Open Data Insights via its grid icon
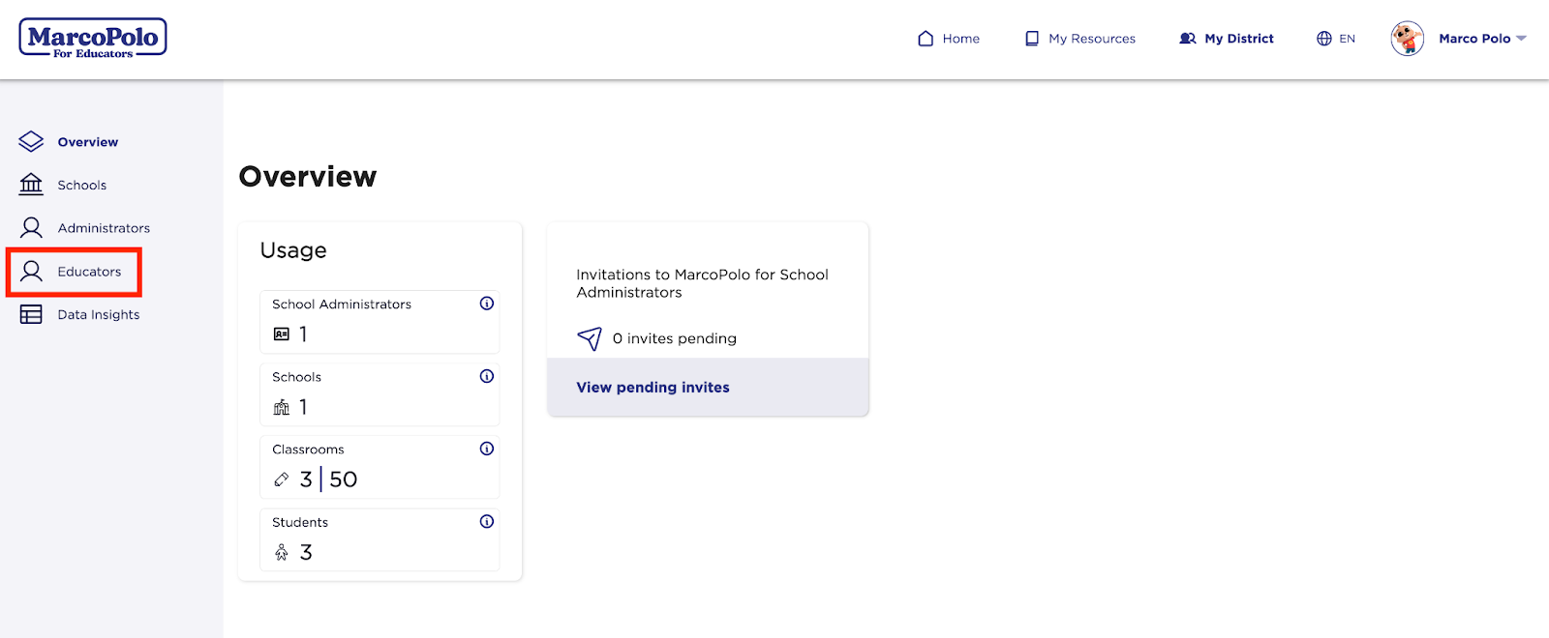Viewport: 1549px width, 638px height. tap(30, 313)
